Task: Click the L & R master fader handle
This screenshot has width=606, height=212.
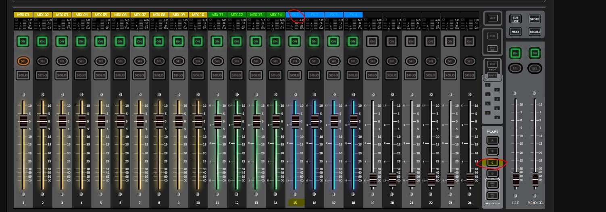Action: coord(516,179)
